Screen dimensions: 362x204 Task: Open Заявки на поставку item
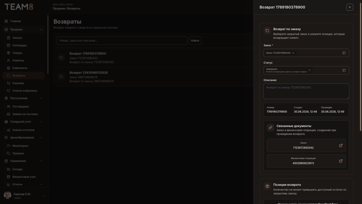point(23,114)
